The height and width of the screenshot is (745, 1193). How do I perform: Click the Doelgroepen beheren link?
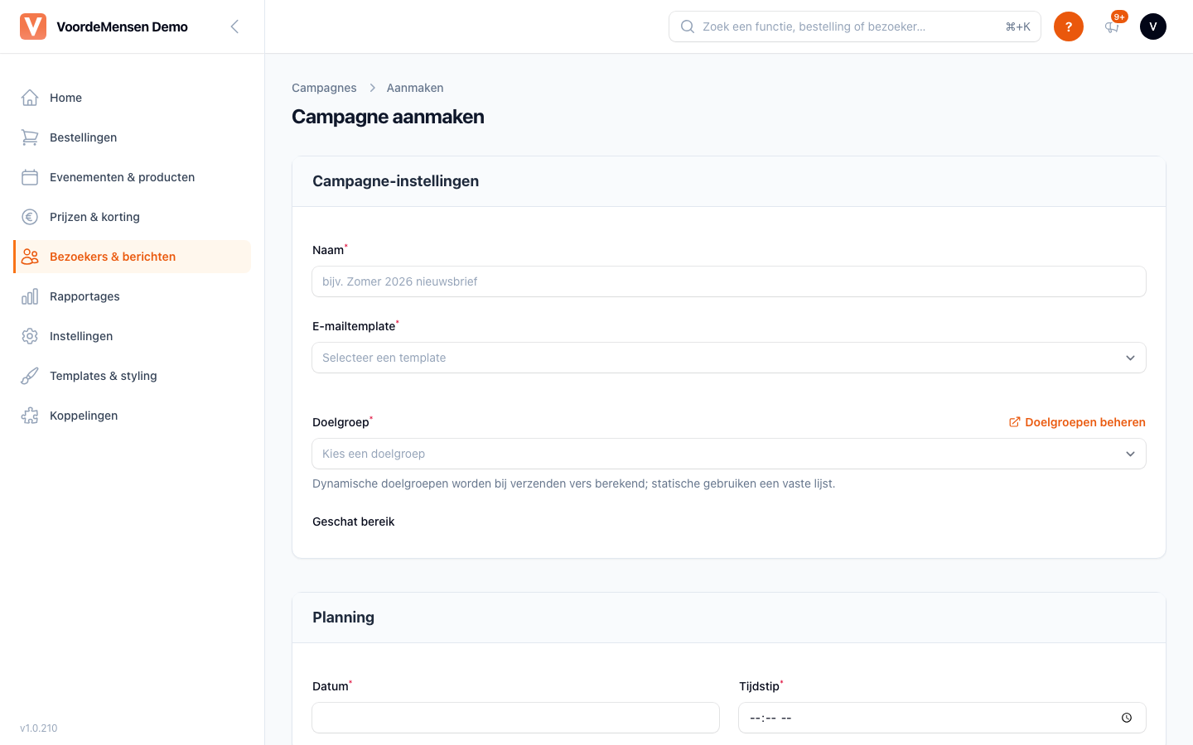click(1077, 422)
